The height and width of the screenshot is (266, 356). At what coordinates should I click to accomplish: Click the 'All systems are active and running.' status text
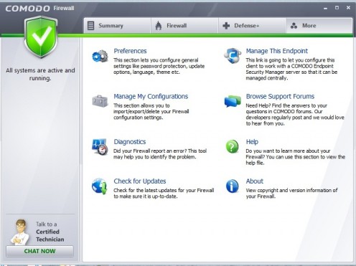click(40, 75)
